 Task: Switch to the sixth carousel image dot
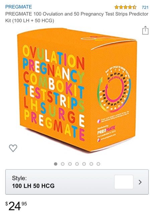coord(91,164)
